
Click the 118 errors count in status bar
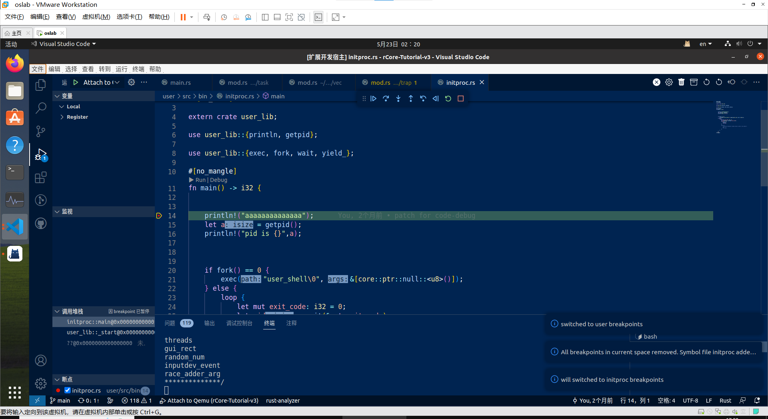coord(130,401)
